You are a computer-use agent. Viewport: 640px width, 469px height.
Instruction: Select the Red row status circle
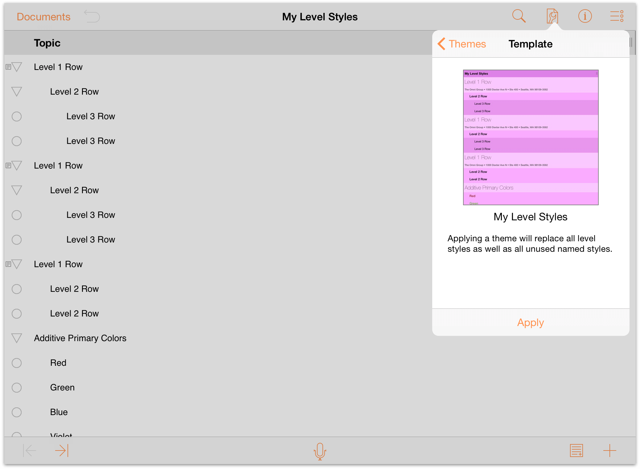pyautogui.click(x=17, y=363)
